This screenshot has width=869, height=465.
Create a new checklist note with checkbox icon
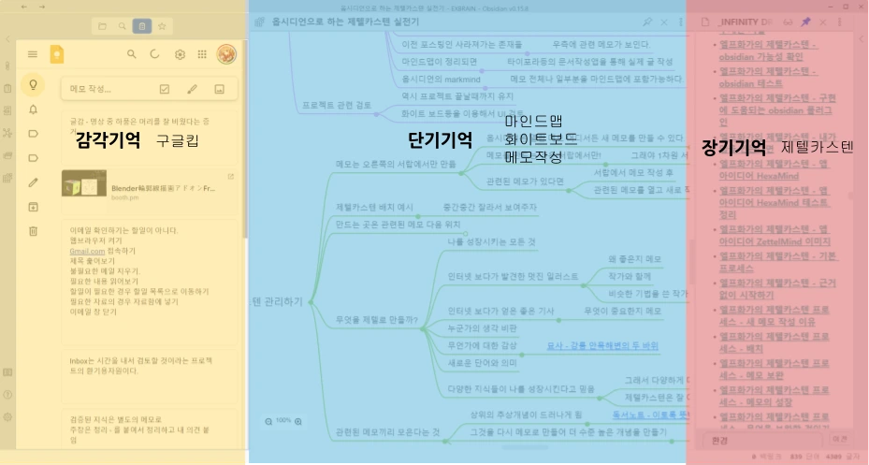tap(165, 89)
